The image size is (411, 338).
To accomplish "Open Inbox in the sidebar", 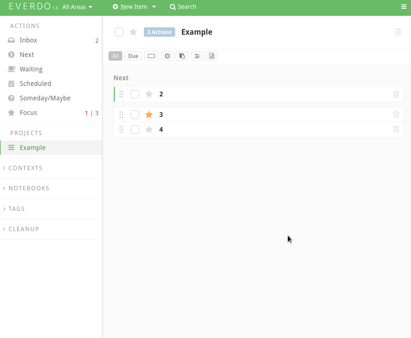I will [28, 40].
